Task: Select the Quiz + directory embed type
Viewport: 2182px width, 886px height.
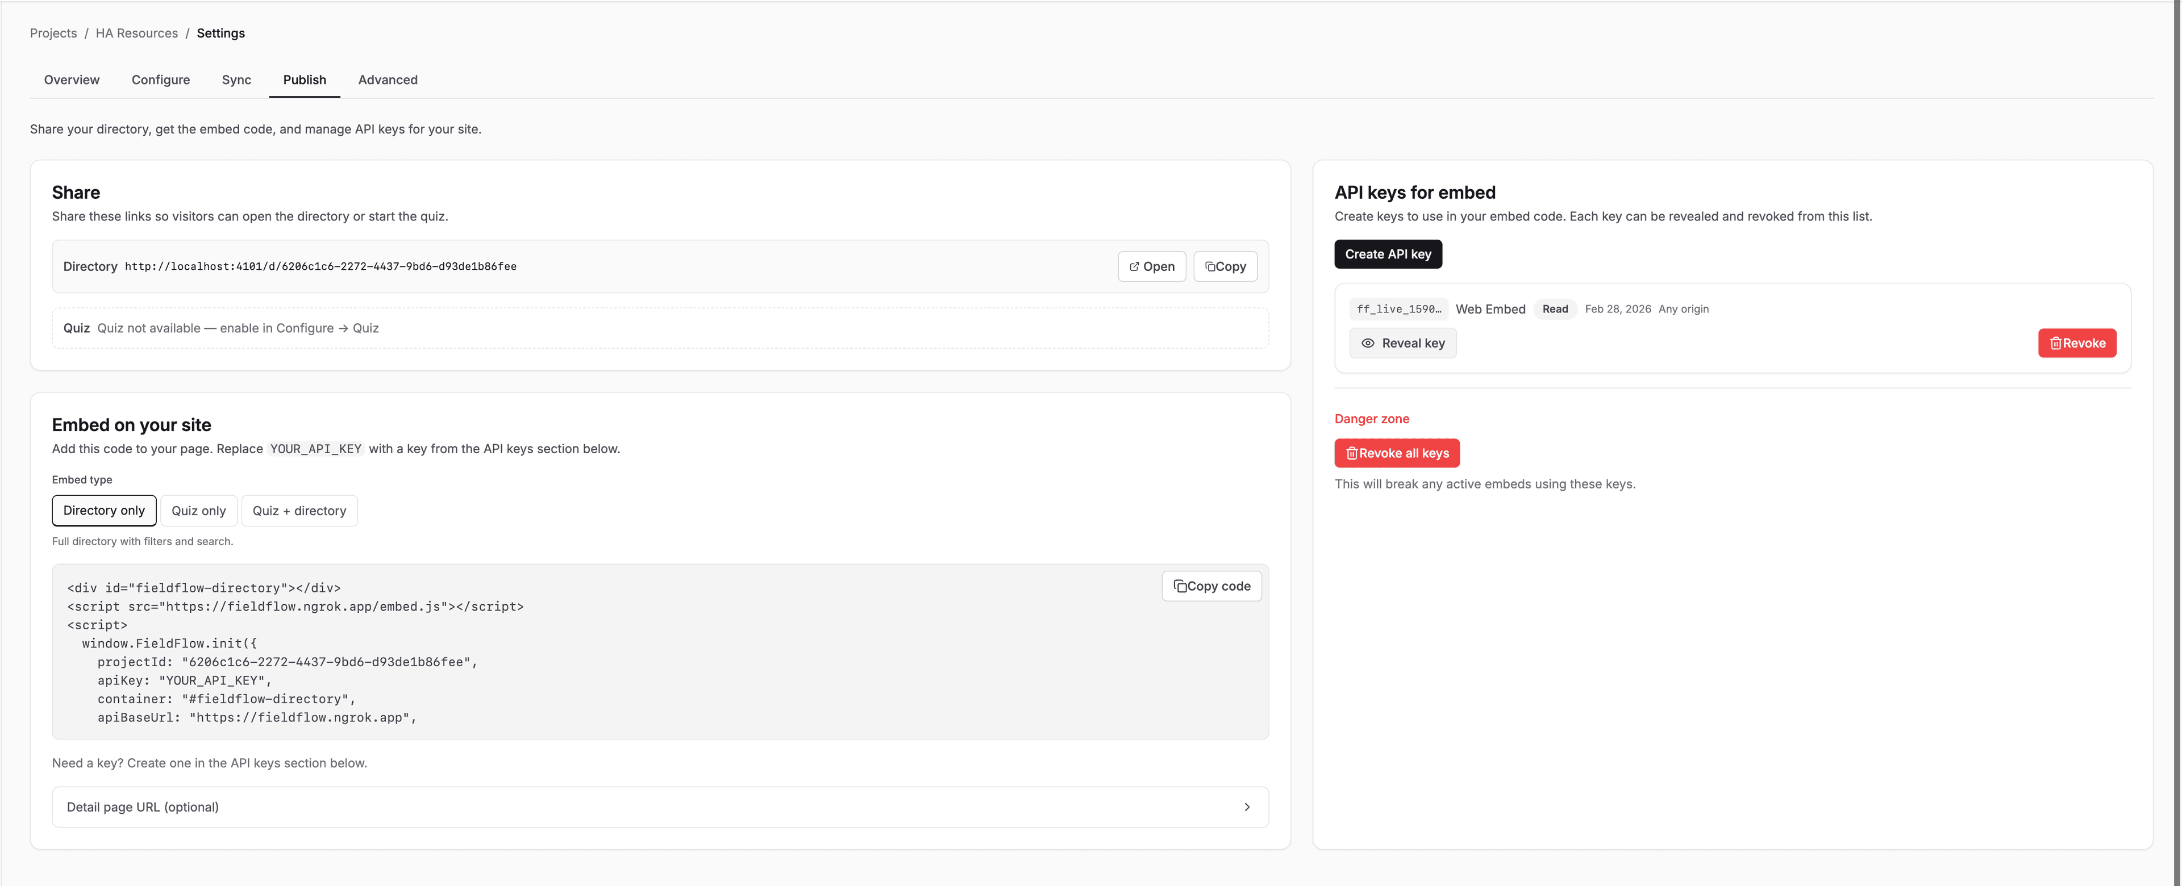Action: coord(299,510)
